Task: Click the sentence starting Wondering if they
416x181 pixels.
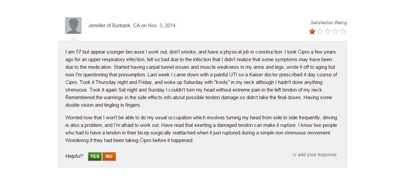Action: point(130,141)
